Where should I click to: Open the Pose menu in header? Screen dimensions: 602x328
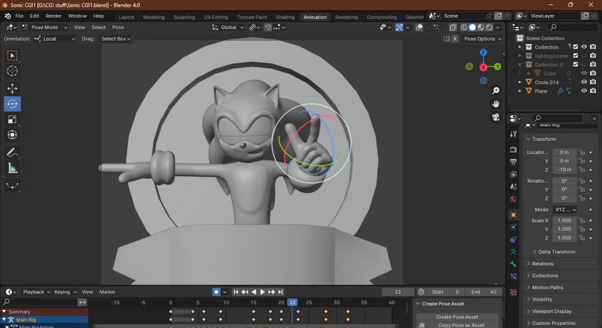(x=118, y=27)
